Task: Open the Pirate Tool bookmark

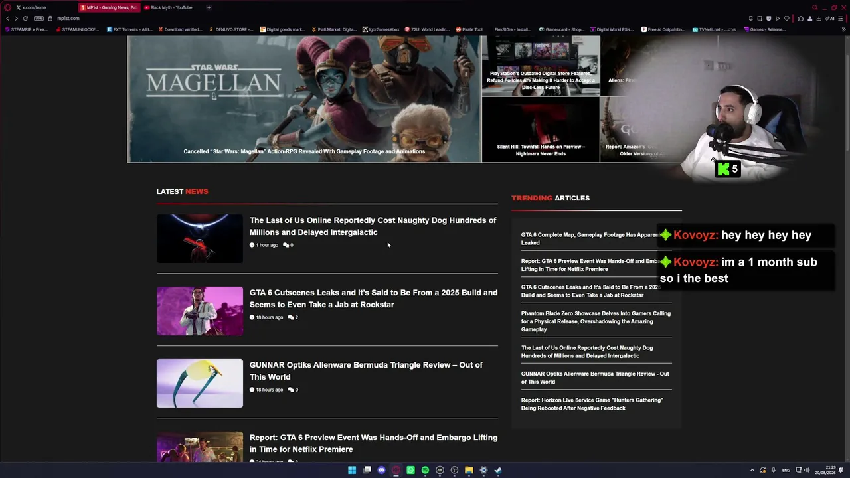Action: click(x=469, y=29)
